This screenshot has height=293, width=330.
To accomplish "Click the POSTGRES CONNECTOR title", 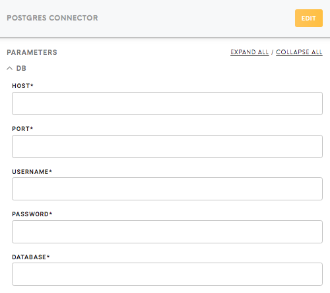I will (x=52, y=18).
